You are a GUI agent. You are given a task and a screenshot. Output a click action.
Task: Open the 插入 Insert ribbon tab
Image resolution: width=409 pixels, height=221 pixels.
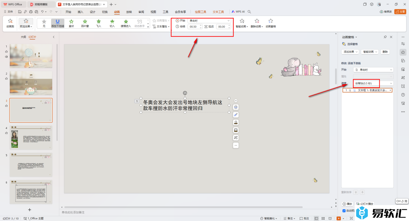80,12
